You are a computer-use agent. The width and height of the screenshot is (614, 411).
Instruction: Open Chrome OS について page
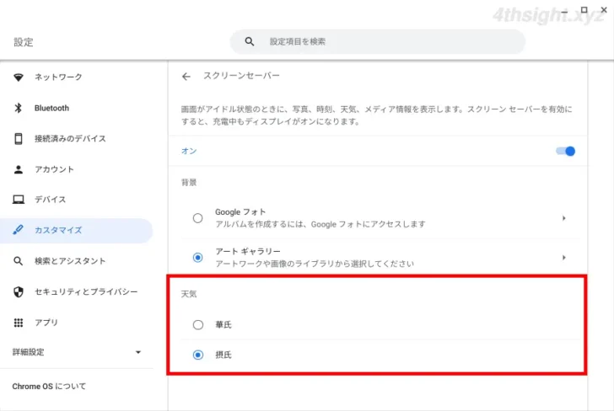click(x=49, y=387)
